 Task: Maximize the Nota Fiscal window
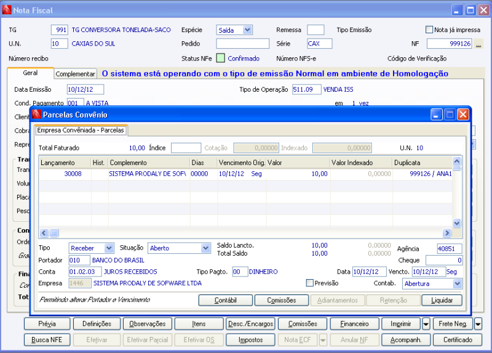(x=470, y=10)
